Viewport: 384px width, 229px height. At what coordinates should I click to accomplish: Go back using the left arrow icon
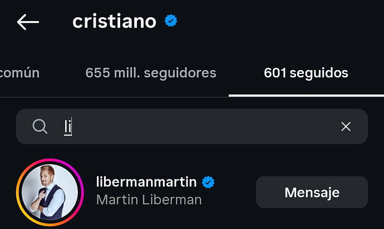point(28,22)
